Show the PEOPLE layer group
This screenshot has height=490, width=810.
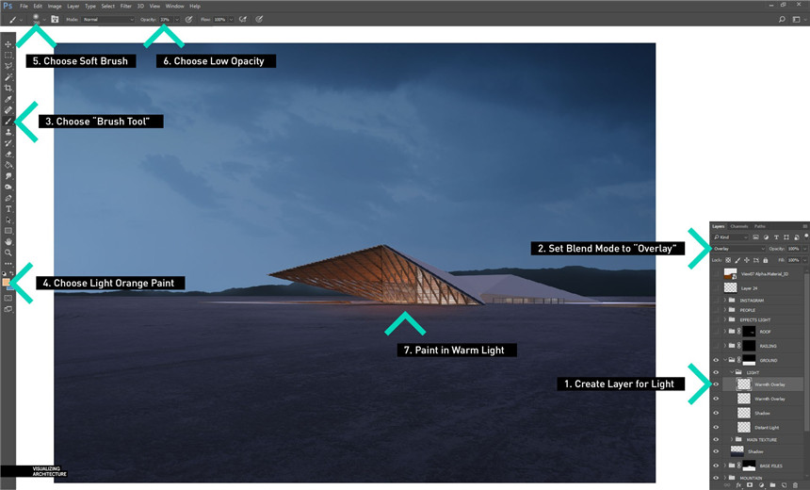(716, 309)
